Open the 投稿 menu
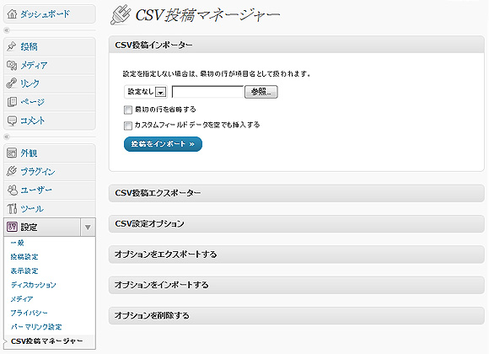The image size is (489, 354). 30,46
